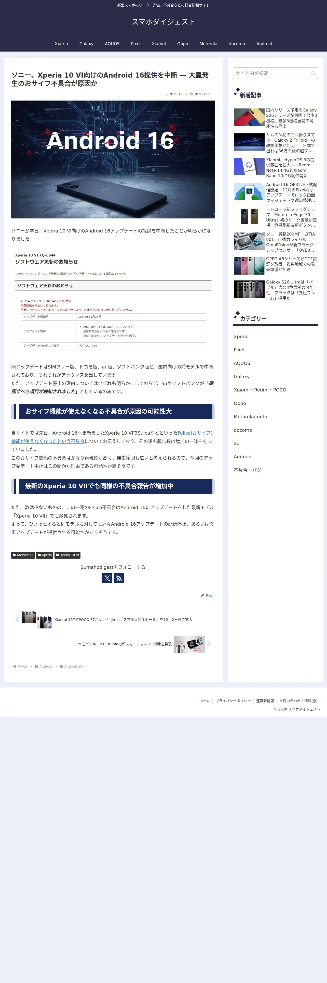
Task: Open the Android nav menu item
Action: point(264,44)
